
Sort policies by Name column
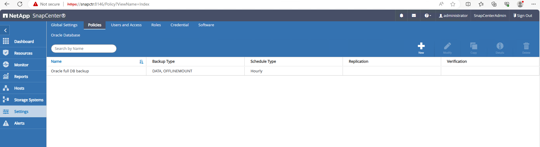click(x=56, y=62)
